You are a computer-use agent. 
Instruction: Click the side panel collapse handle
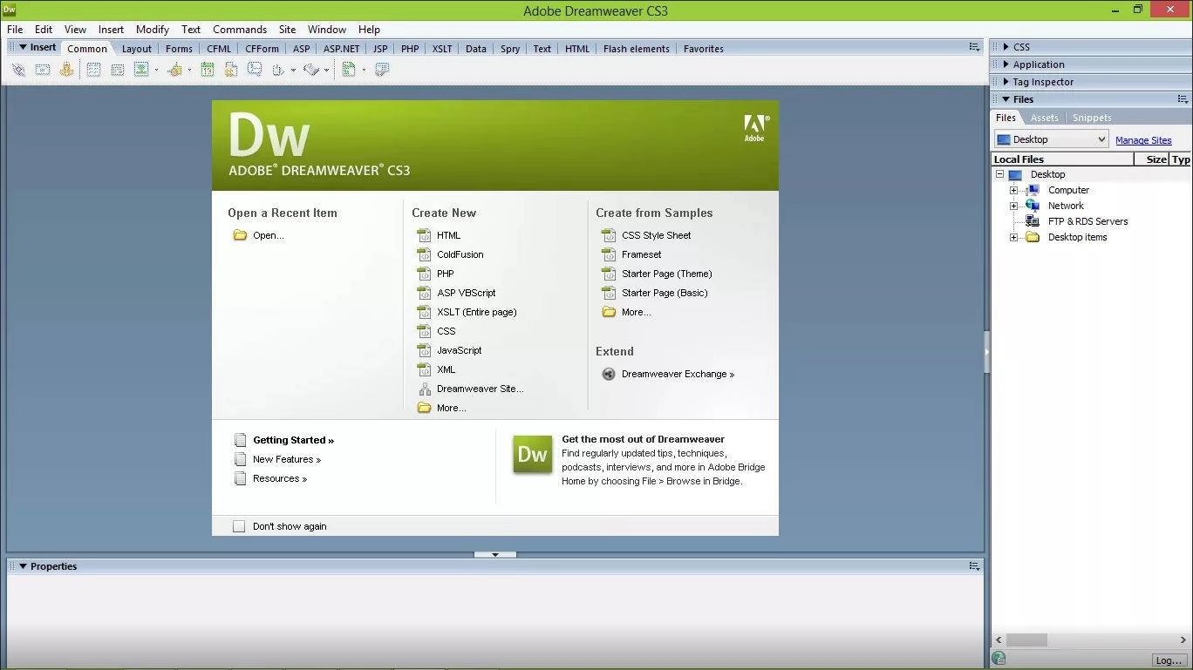[986, 352]
